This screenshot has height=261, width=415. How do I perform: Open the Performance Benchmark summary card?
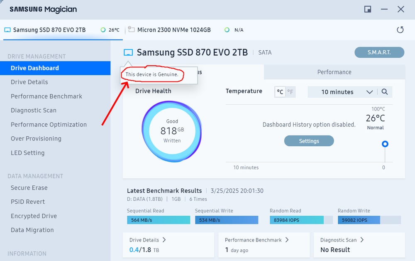click(x=264, y=245)
